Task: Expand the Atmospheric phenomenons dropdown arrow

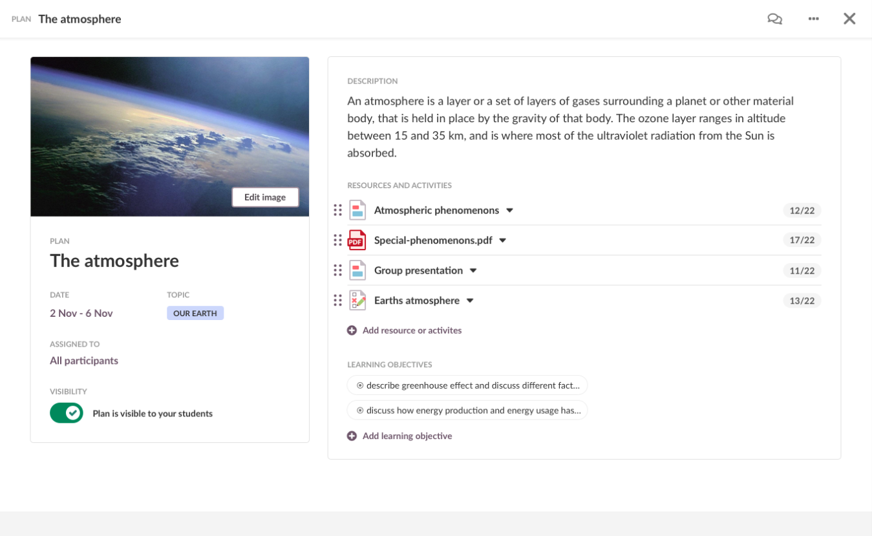Action: click(x=509, y=210)
